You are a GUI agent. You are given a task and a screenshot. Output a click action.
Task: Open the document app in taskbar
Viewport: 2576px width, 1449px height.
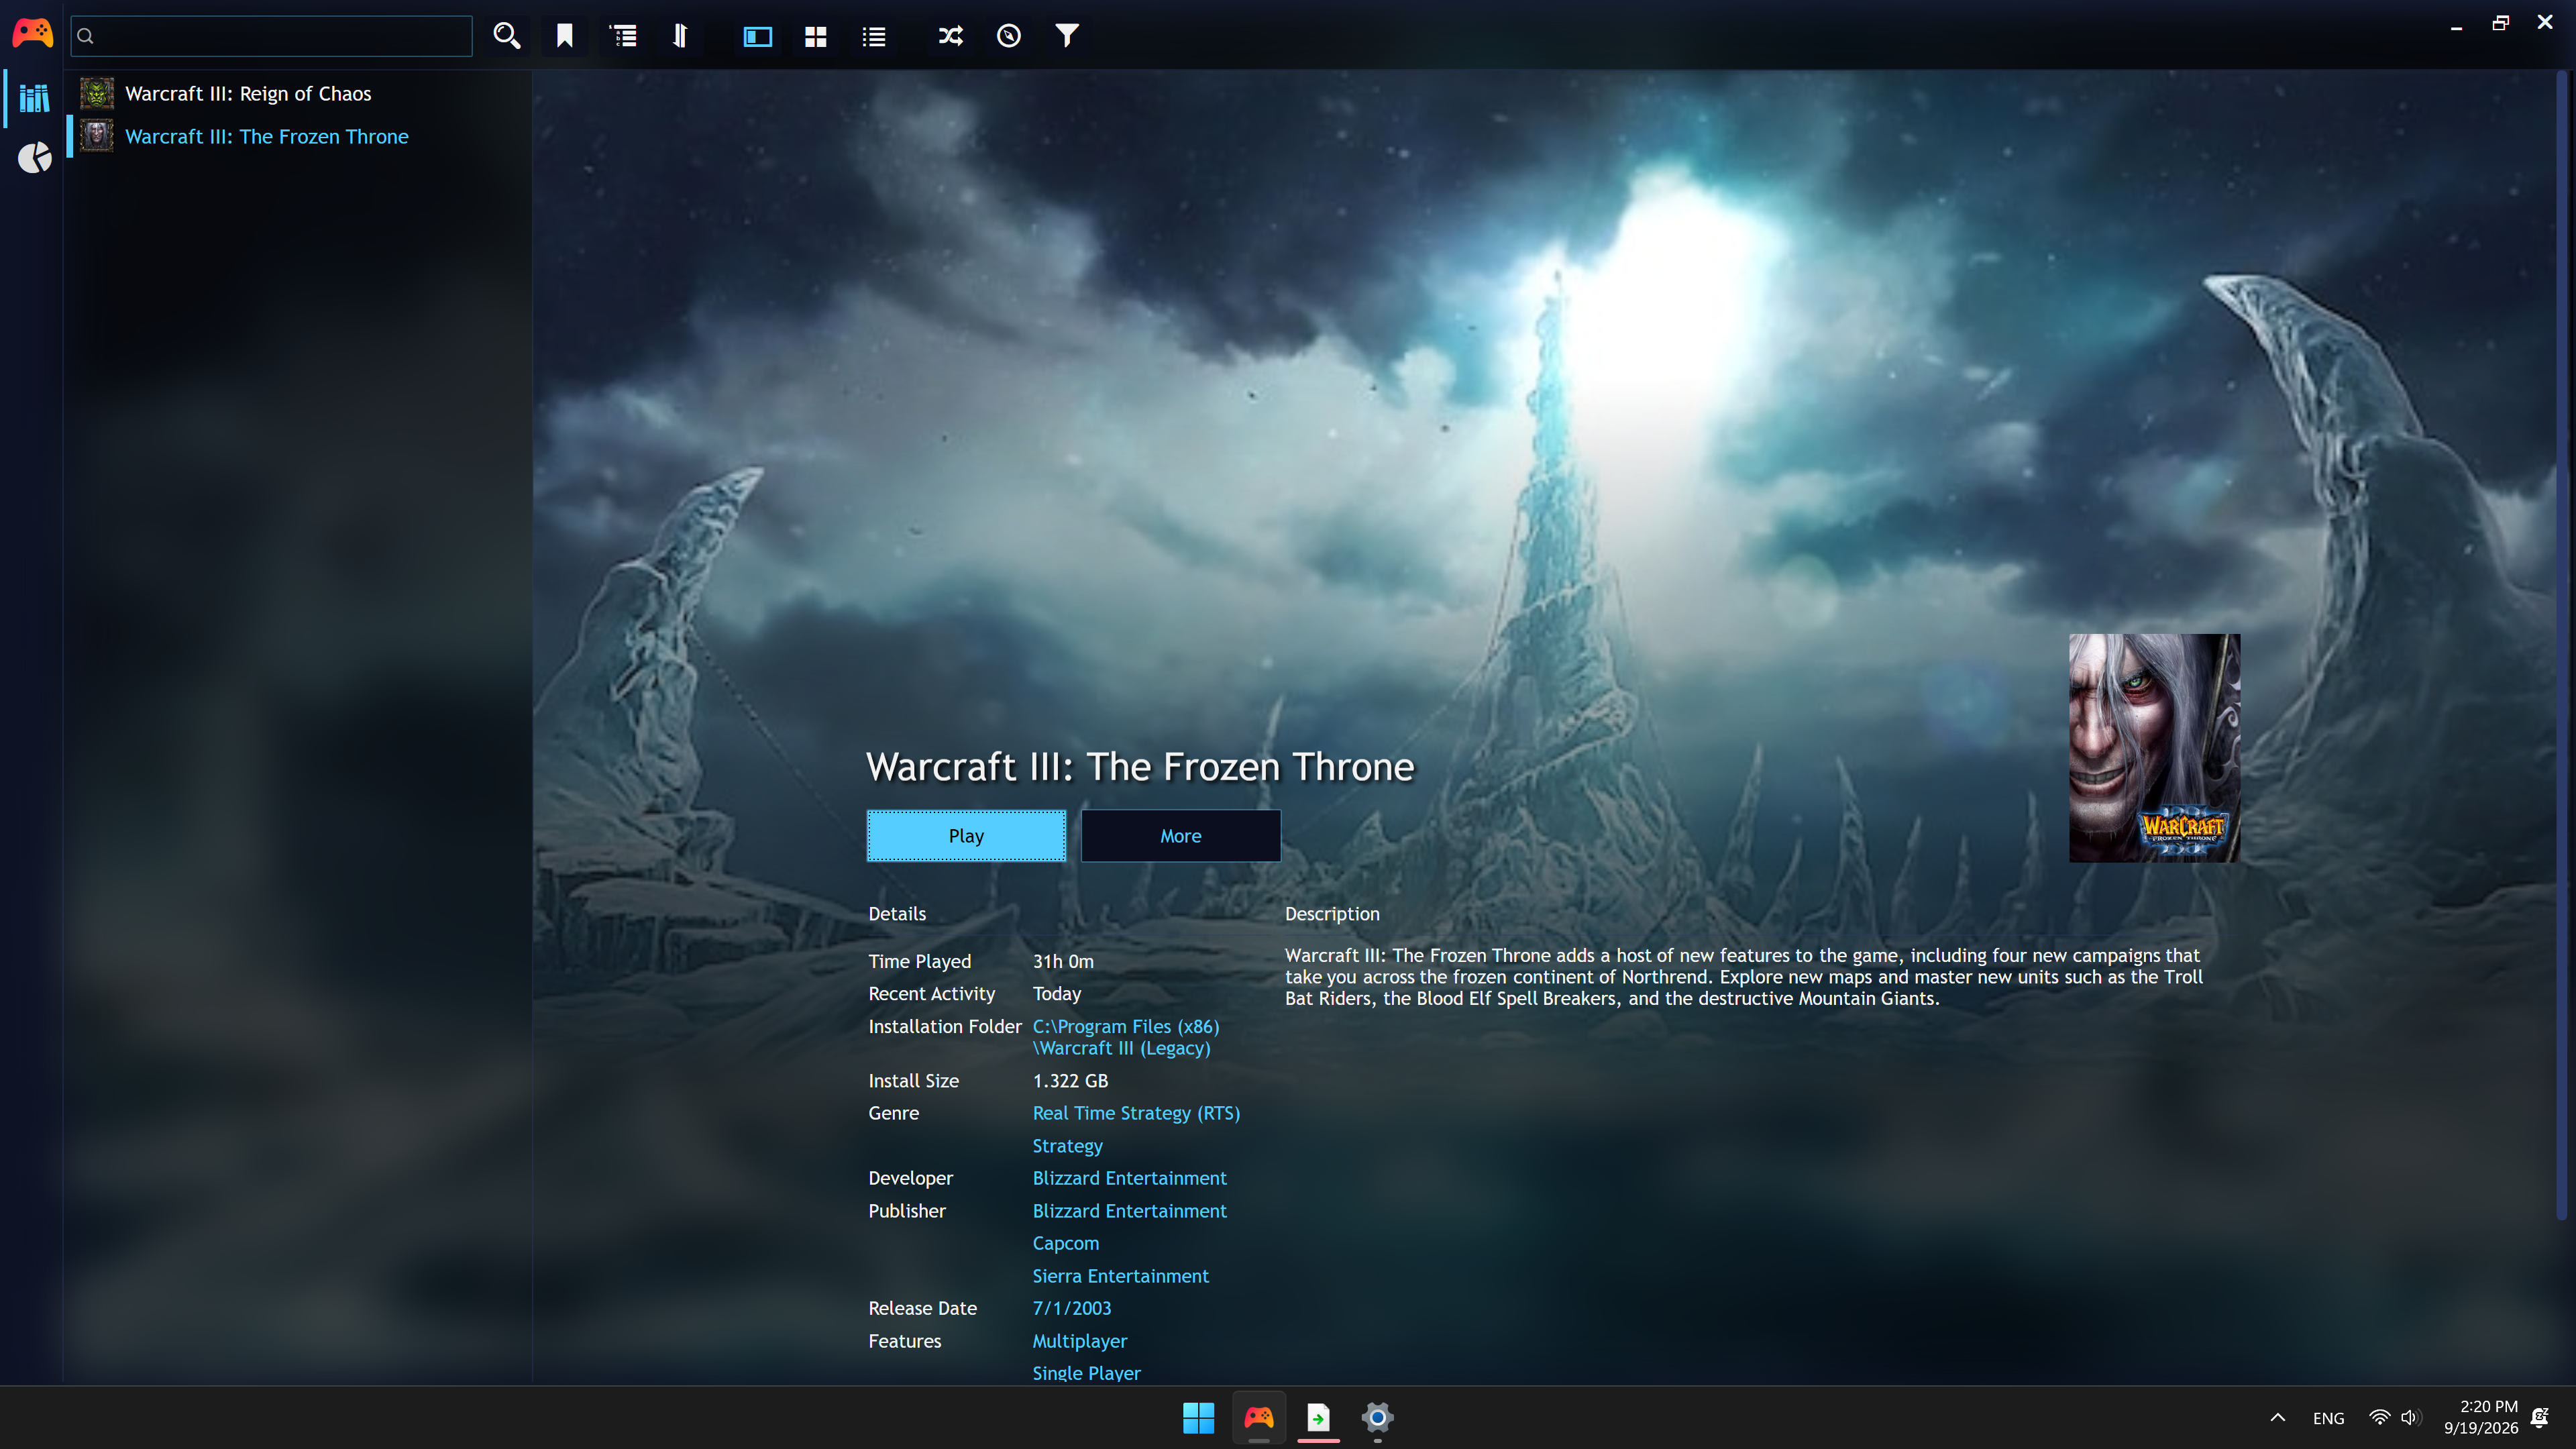tap(1318, 1418)
